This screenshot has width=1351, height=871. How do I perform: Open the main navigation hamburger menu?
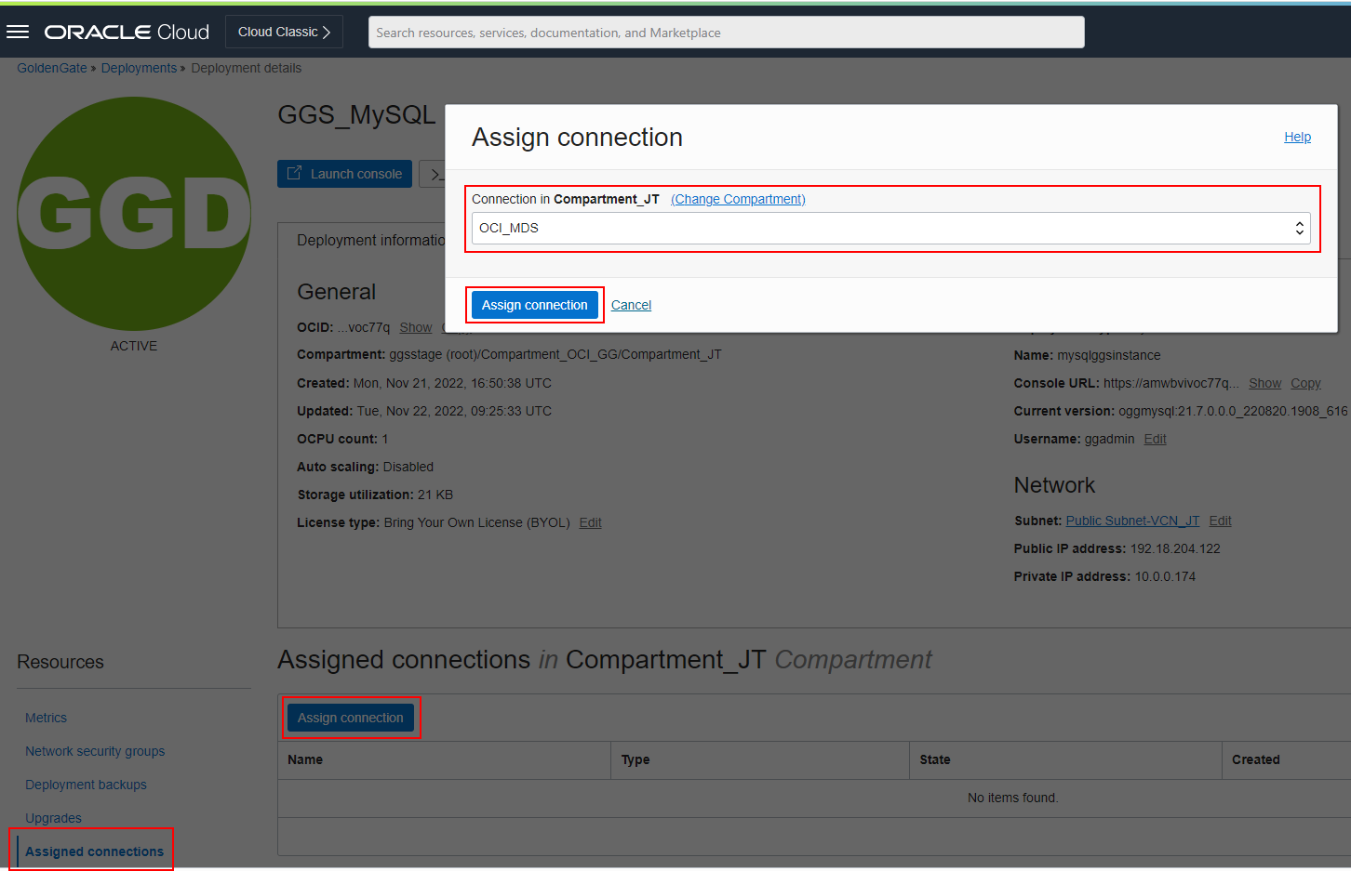point(18,31)
